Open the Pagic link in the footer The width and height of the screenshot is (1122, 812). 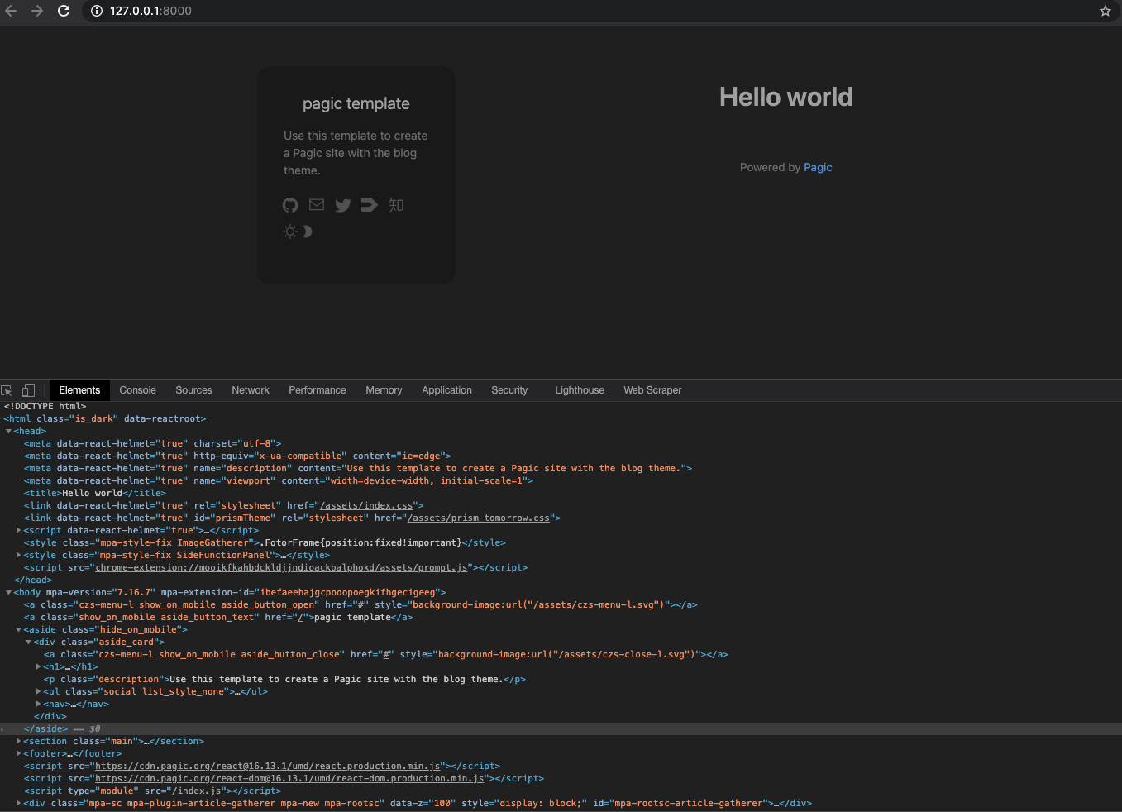(x=818, y=167)
